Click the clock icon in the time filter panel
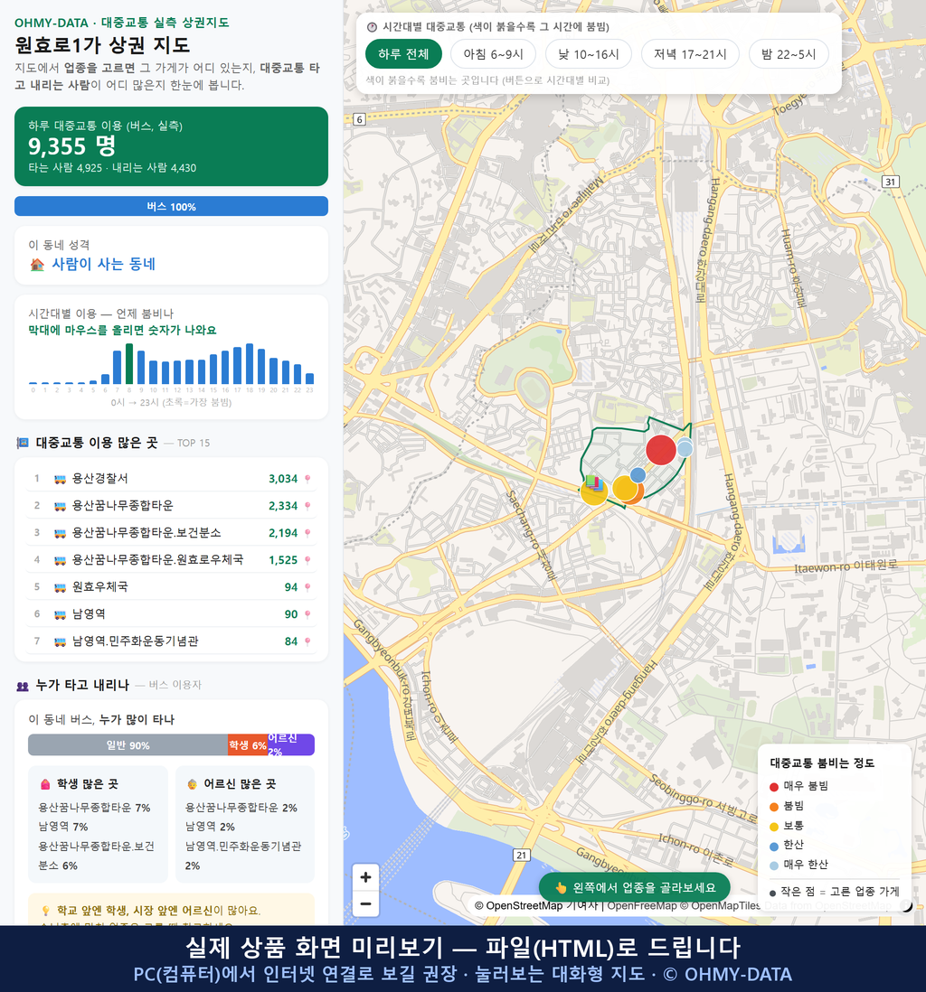 coord(372,27)
